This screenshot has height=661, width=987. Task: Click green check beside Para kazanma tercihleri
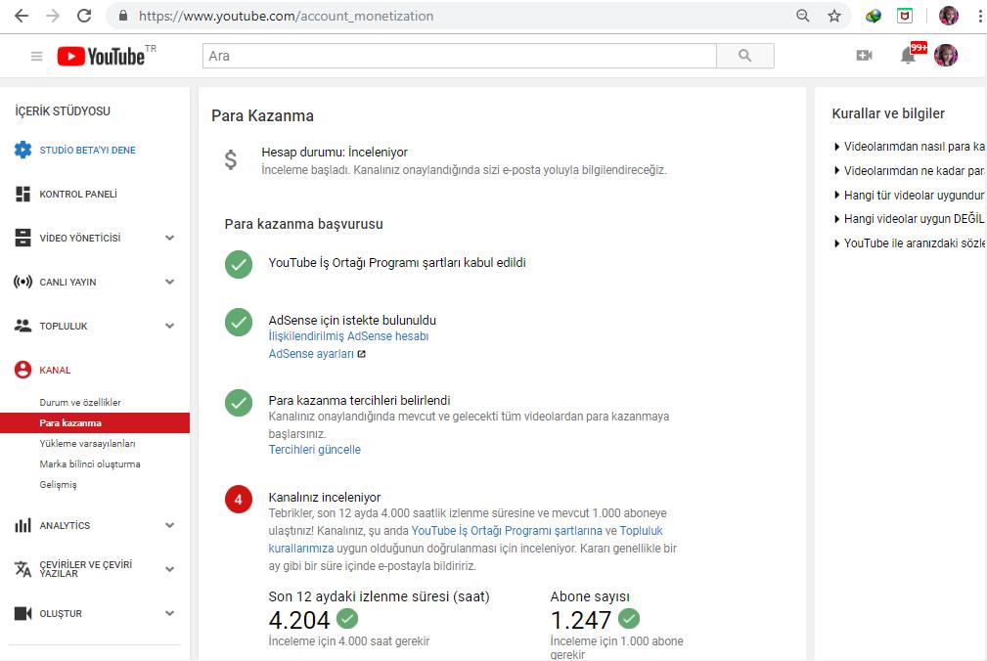[239, 403]
